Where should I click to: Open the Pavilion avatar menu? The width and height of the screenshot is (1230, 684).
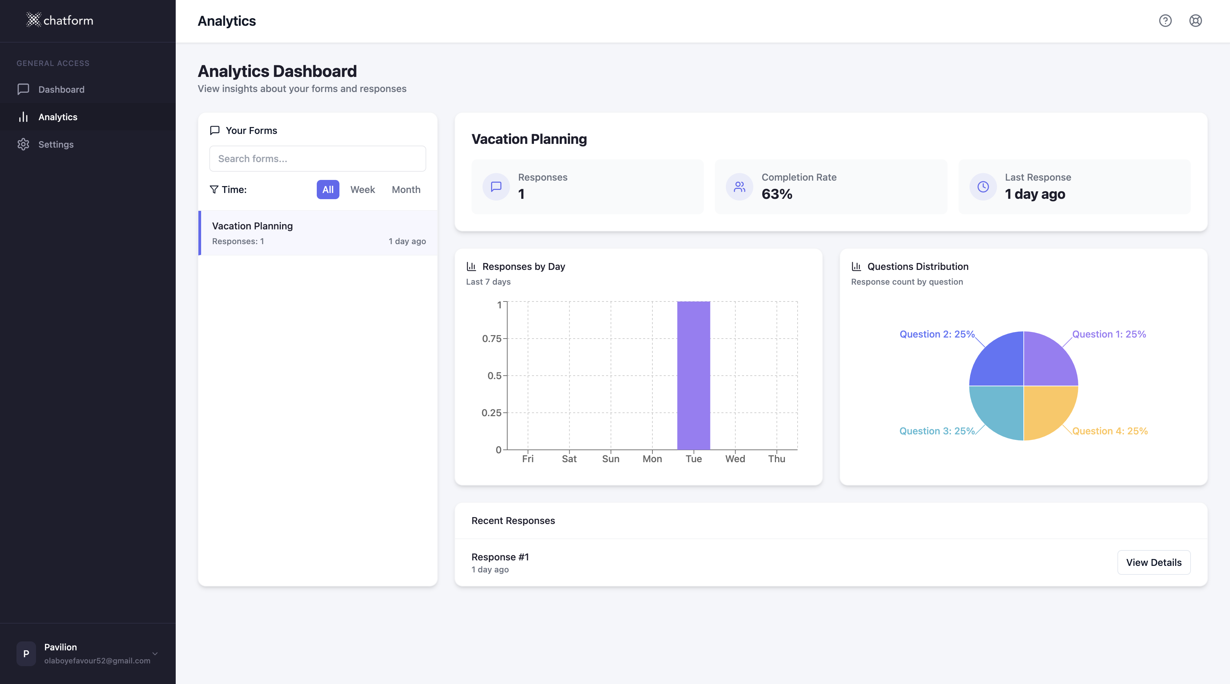(26, 653)
